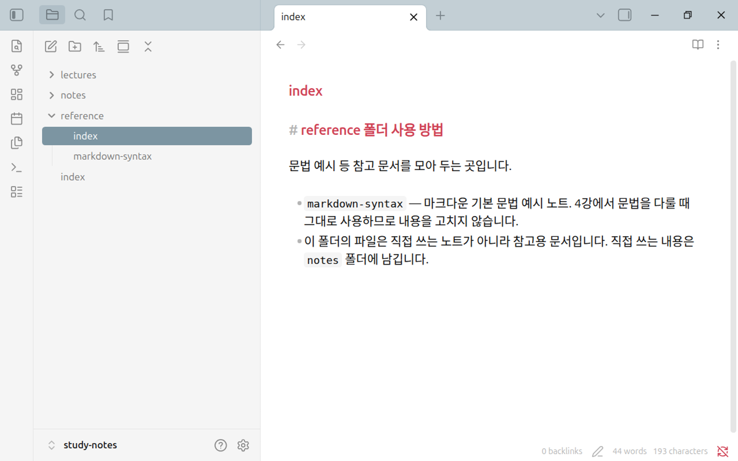The height and width of the screenshot is (461, 738).
Task: Minimize the Obsidian window
Action: click(x=655, y=15)
